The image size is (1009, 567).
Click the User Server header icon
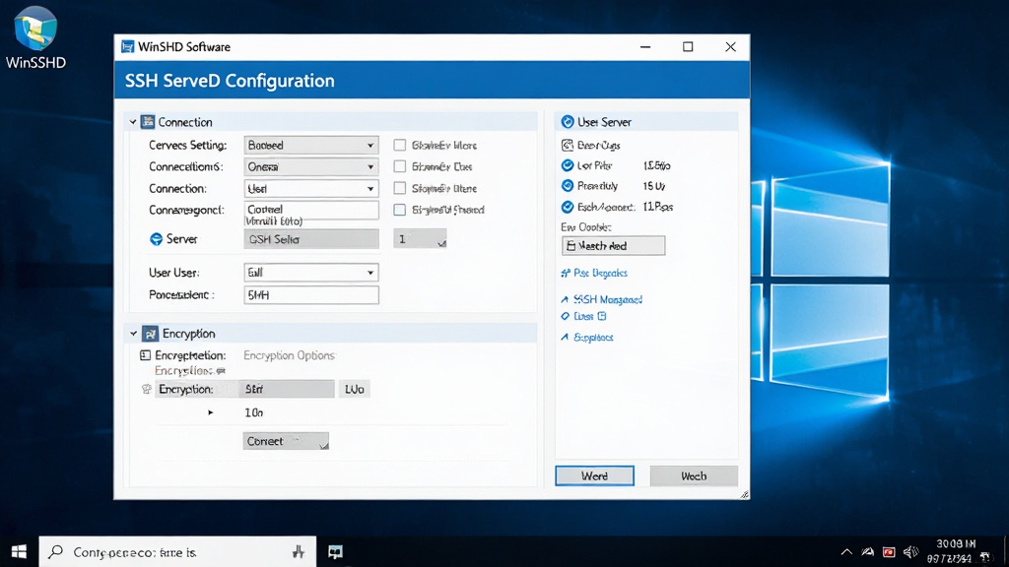568,122
